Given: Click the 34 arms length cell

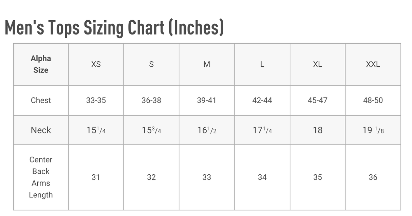Looking at the screenshot, I should point(262,177).
